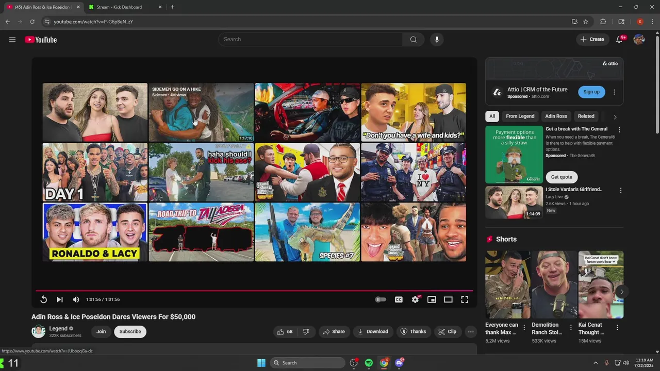660x371 pixels.
Task: Reload the page
Action: coord(32,22)
